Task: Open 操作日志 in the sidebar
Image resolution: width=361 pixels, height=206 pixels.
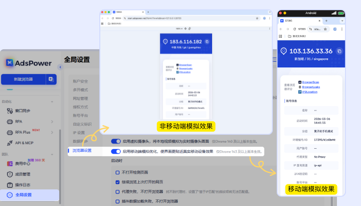Action: click(23, 185)
